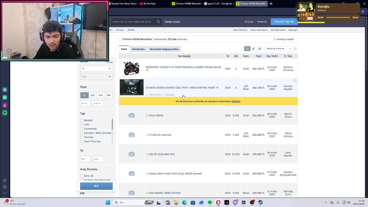Check the Moped type checkbox

click(82, 120)
